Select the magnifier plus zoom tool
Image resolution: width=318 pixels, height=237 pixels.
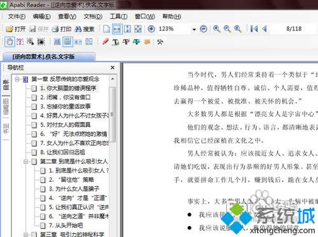(x=217, y=29)
